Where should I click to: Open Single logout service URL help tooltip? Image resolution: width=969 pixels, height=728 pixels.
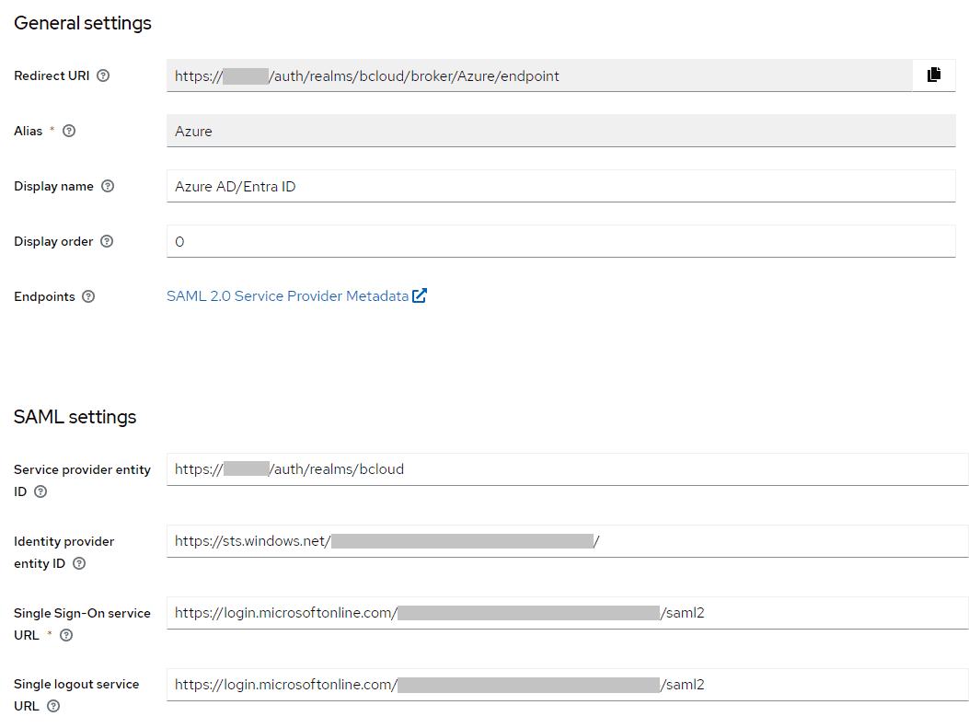[53, 706]
